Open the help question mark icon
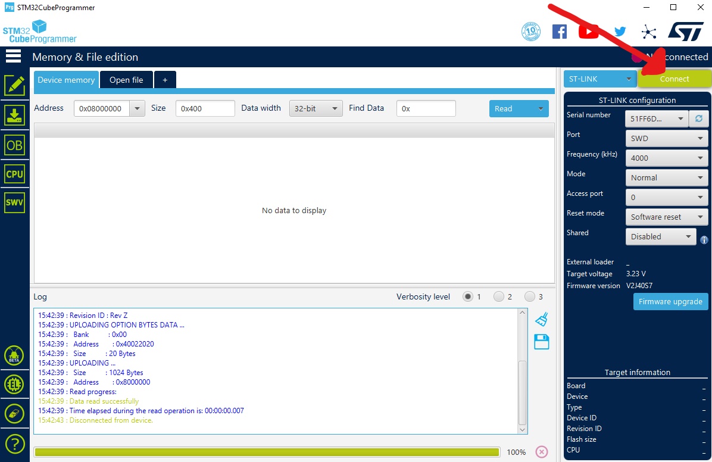The width and height of the screenshot is (712, 462). pos(14,444)
